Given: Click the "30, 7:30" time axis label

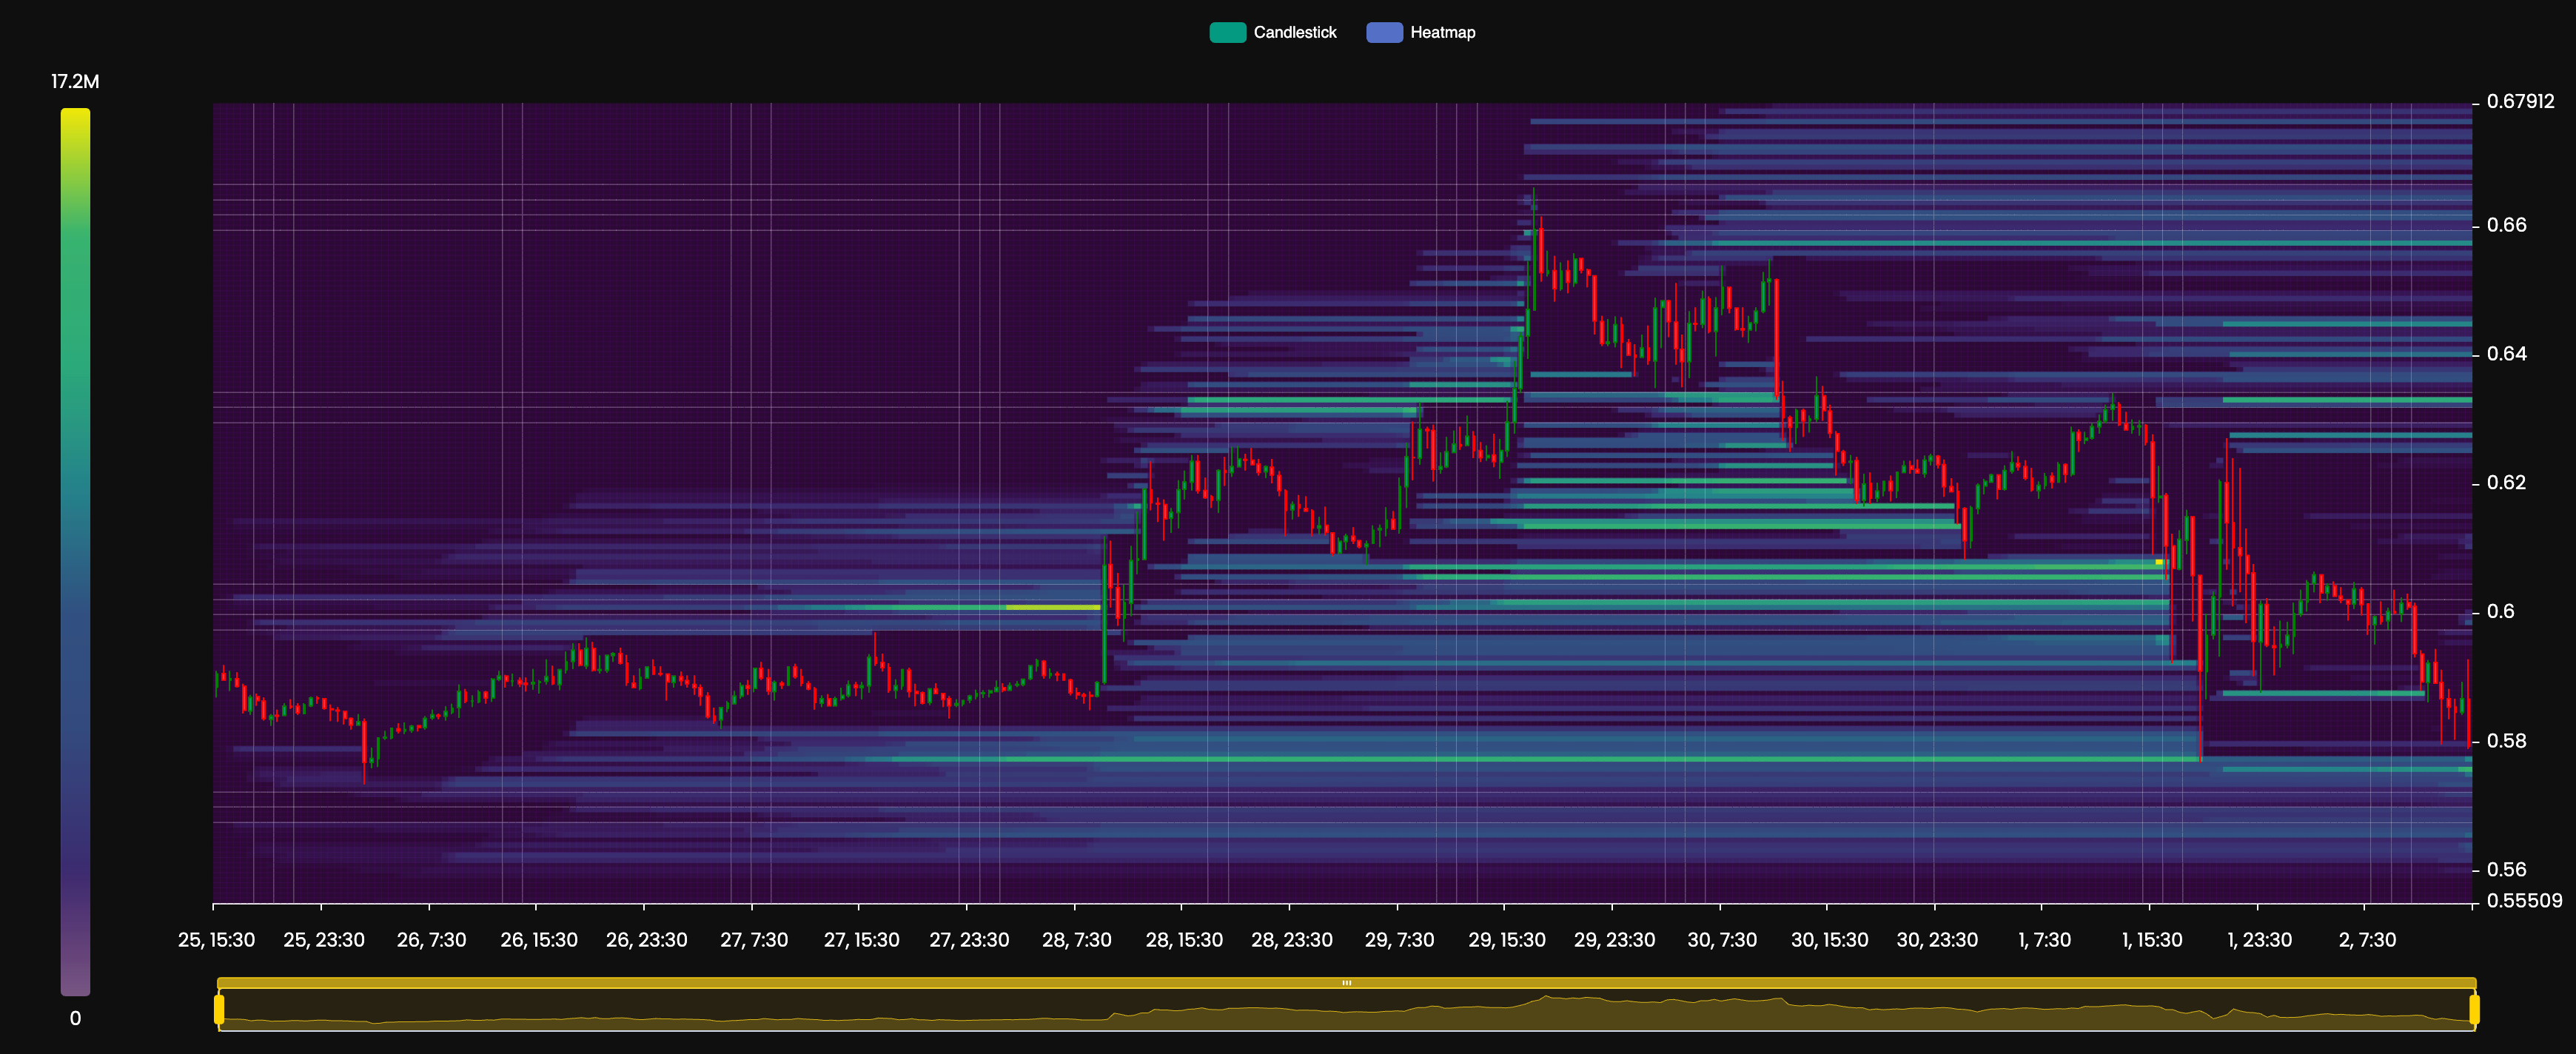Looking at the screenshot, I should [x=1721, y=940].
